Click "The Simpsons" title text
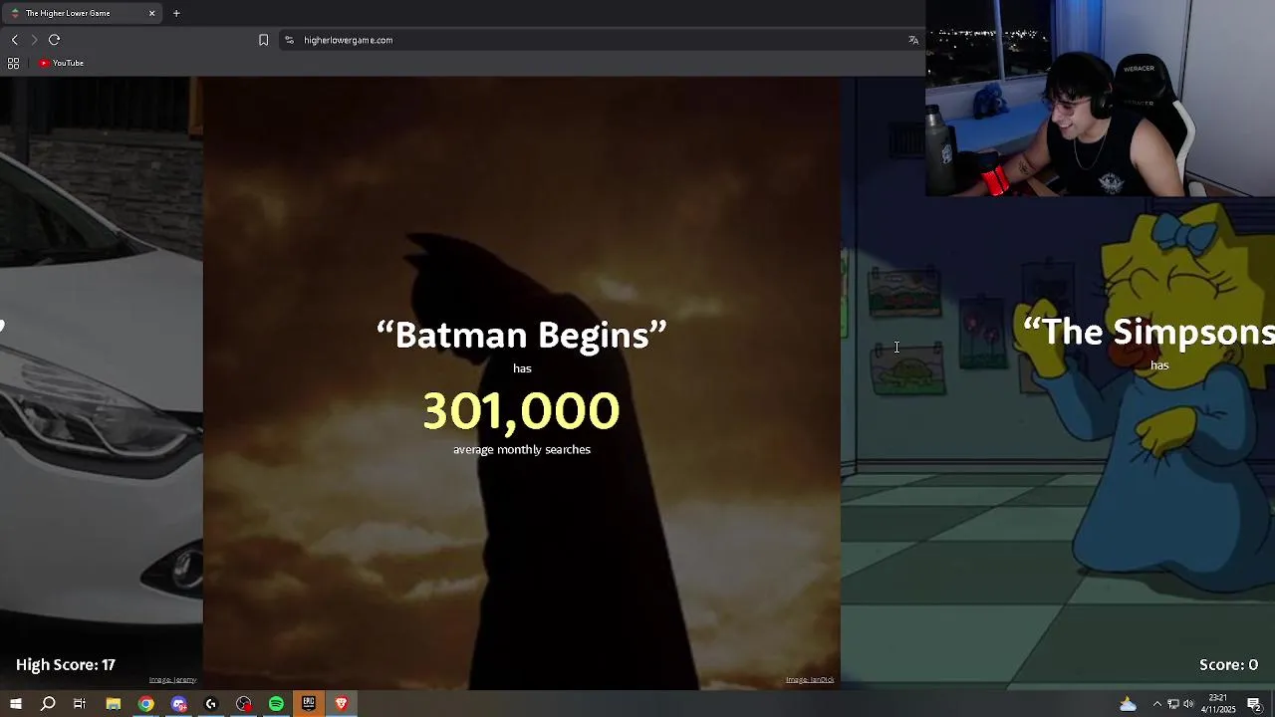Image resolution: width=1275 pixels, height=717 pixels. click(x=1148, y=332)
